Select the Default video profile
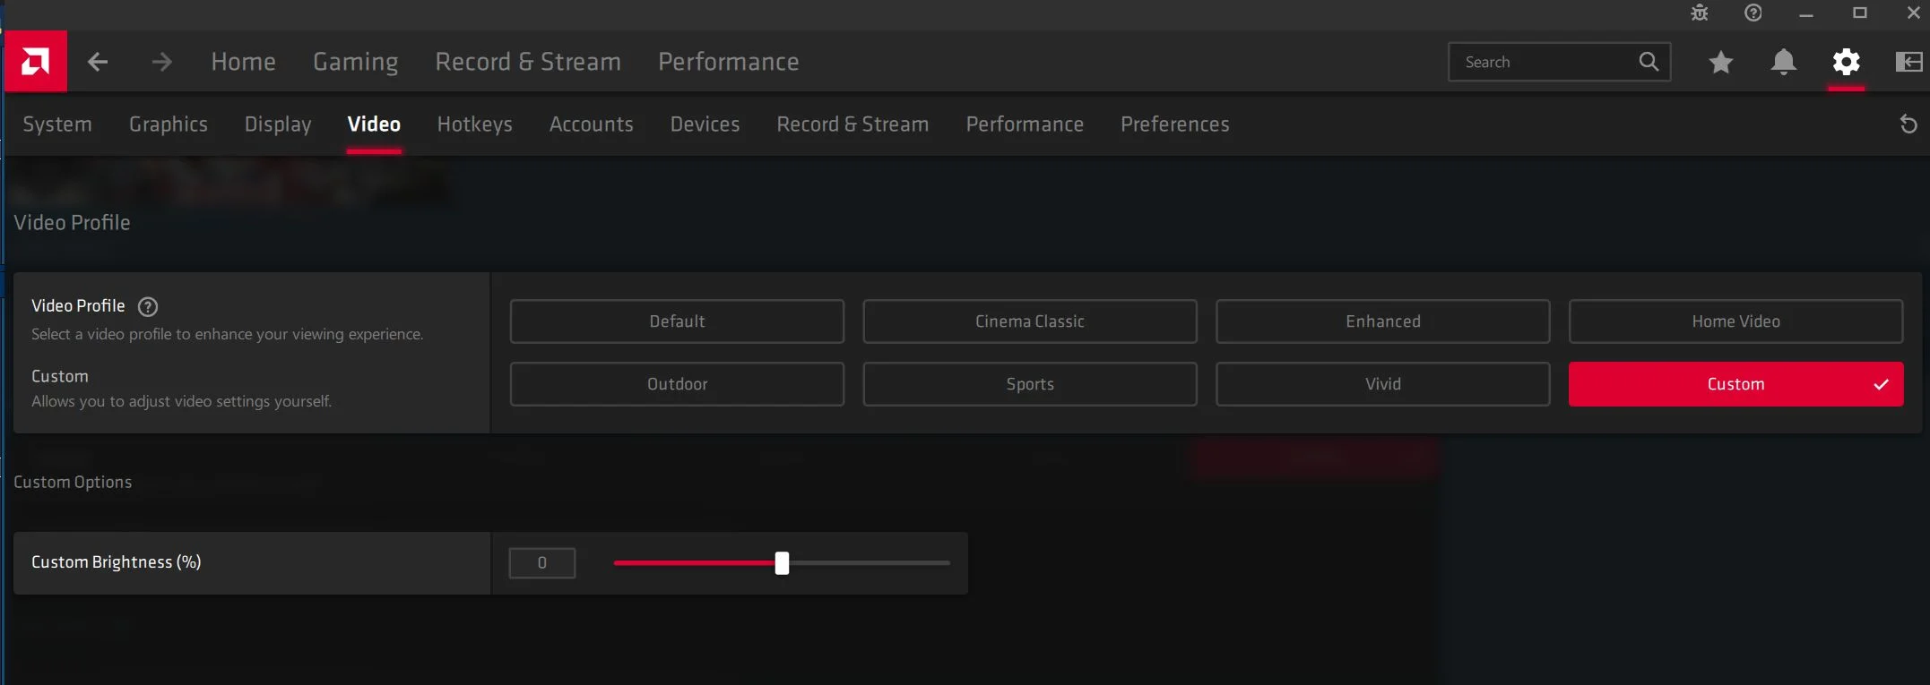The image size is (1930, 685). pos(677,321)
